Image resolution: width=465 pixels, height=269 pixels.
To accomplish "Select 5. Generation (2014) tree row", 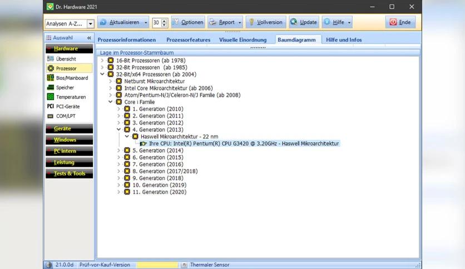I will (158, 151).
